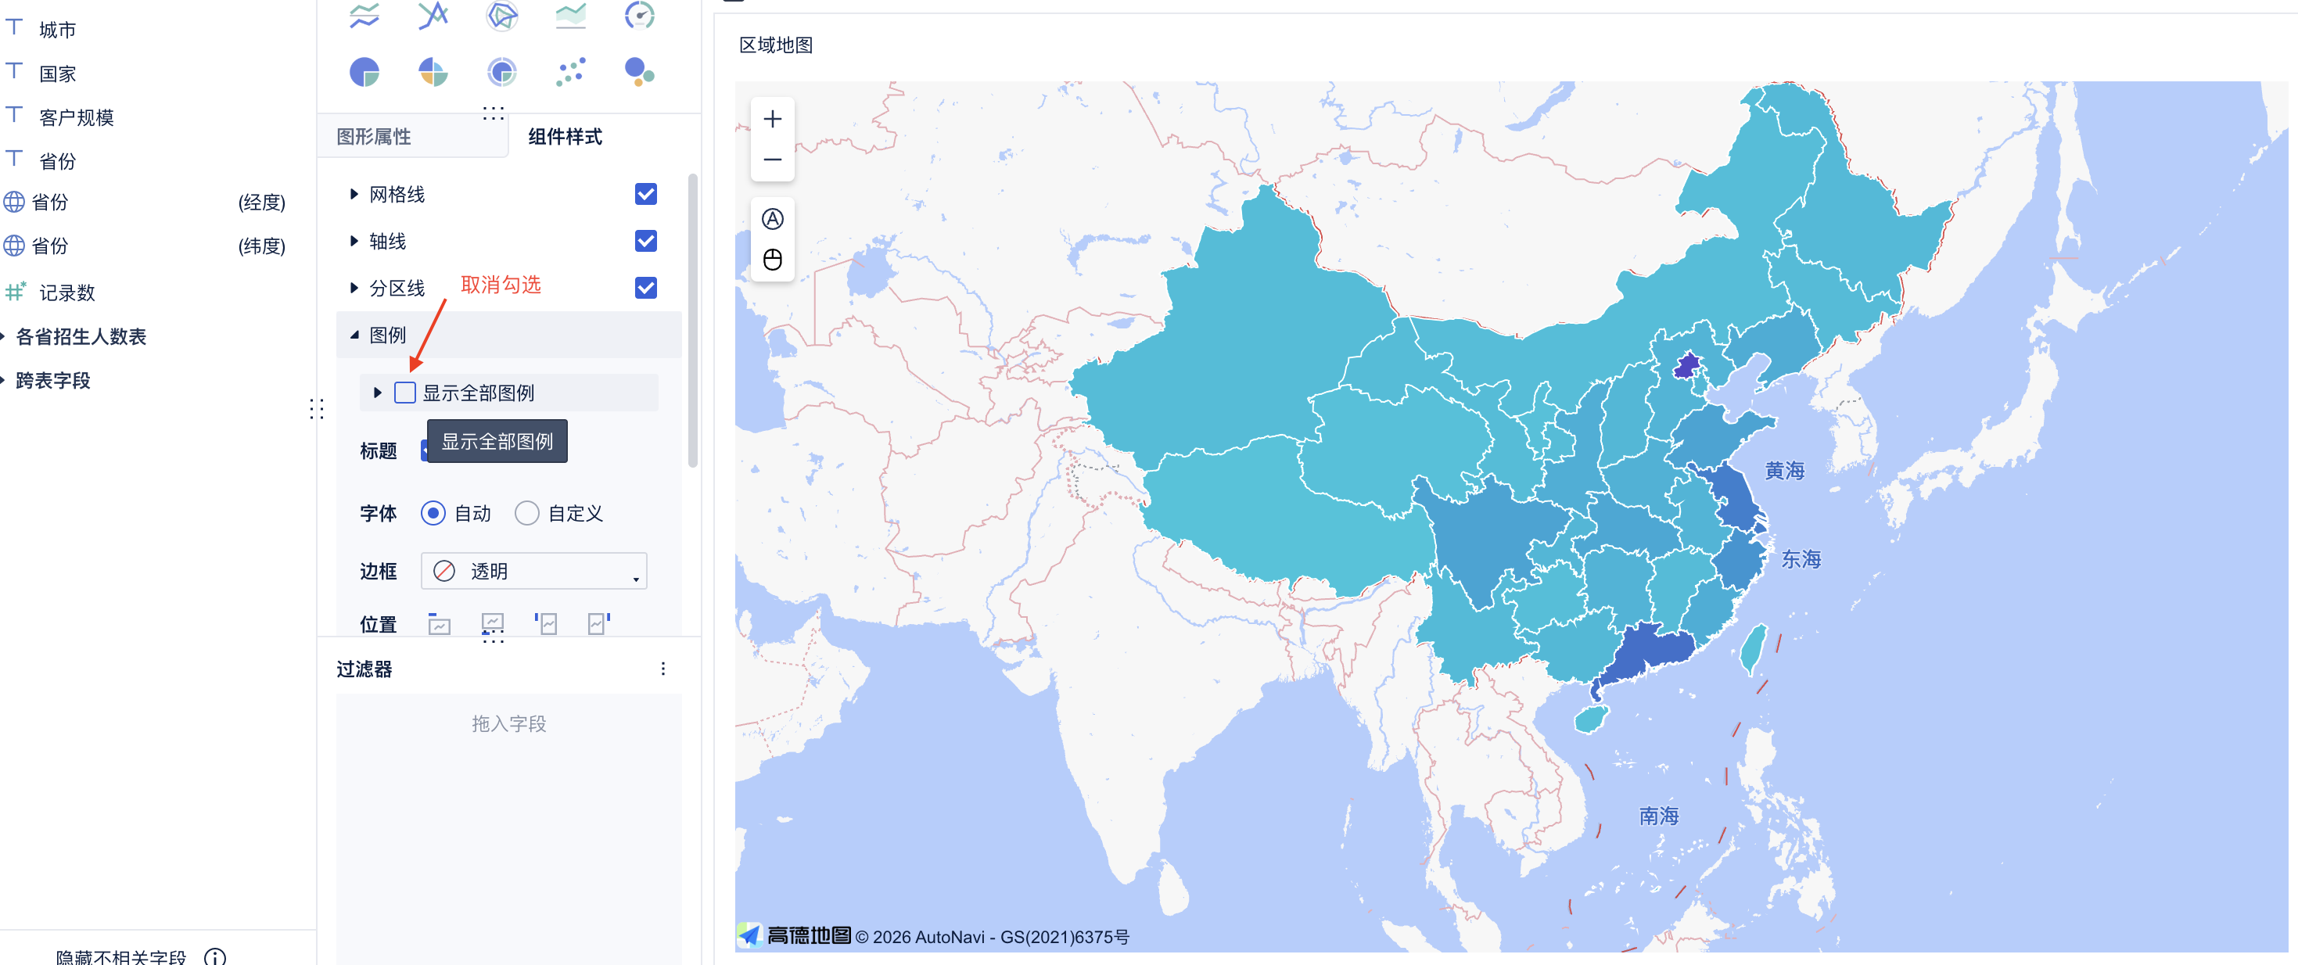This screenshot has width=2298, height=965.
Task: Open the 过滤器 more options menu
Action: click(662, 669)
